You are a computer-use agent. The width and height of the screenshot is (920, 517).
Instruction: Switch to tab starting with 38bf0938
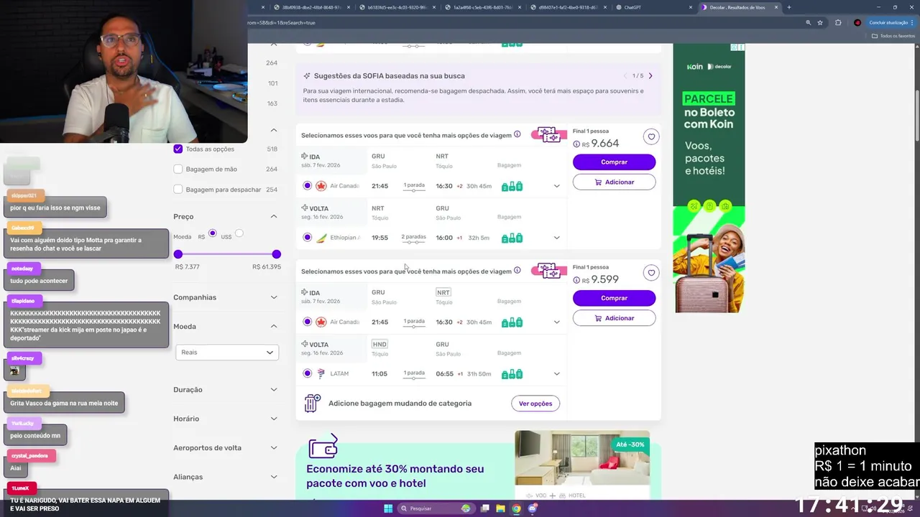pyautogui.click(x=313, y=7)
